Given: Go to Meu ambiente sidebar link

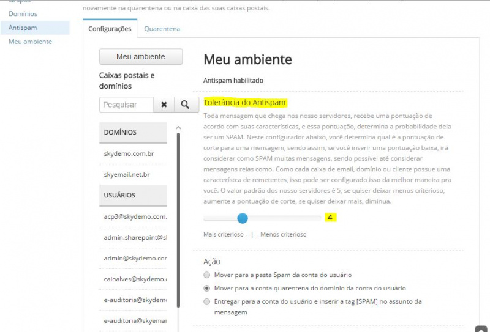Looking at the screenshot, I should (x=30, y=42).
